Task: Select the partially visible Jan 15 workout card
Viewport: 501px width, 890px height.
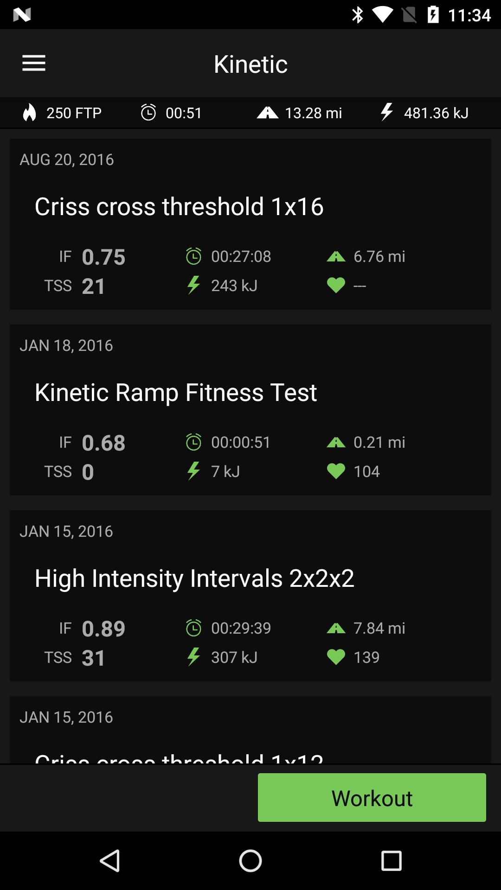Action: tap(250, 730)
